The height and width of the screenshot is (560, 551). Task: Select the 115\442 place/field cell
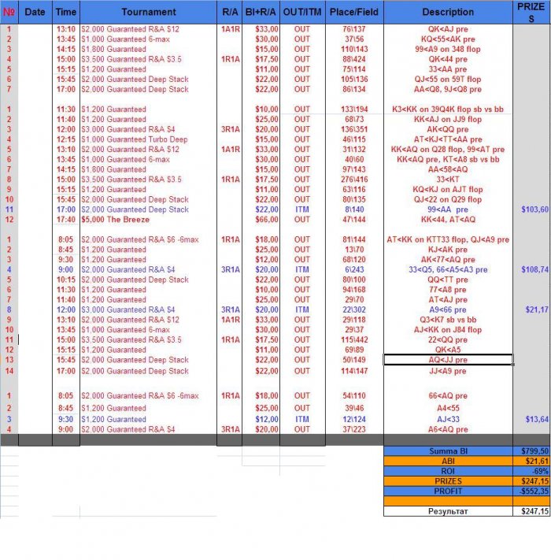click(x=354, y=339)
